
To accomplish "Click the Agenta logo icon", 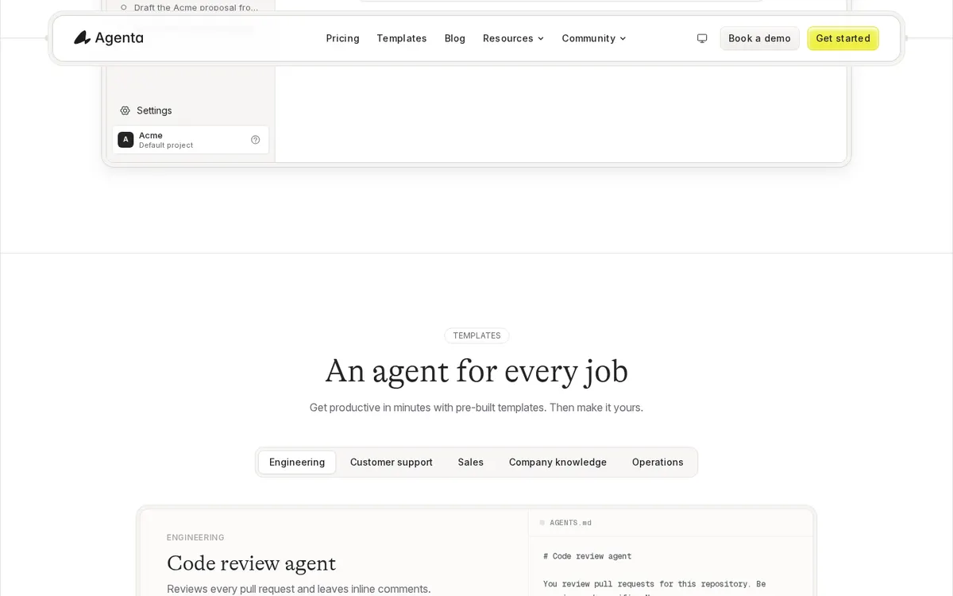I will click(83, 38).
